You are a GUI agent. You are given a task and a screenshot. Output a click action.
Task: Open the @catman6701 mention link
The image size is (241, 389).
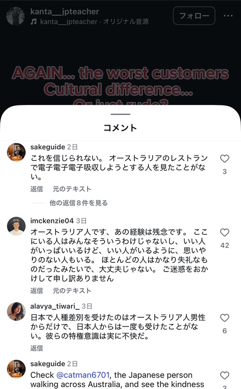pyautogui.click(x=83, y=375)
